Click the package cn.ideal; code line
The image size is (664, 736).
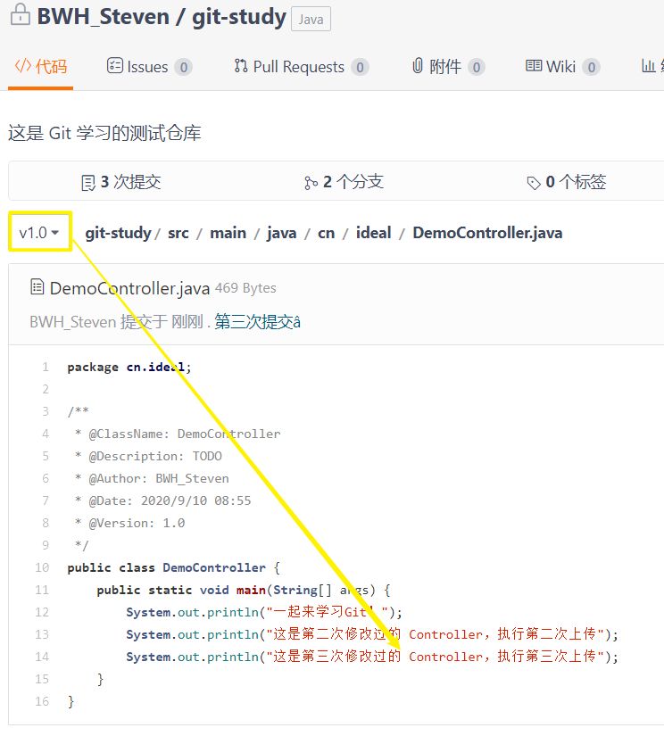[129, 367]
